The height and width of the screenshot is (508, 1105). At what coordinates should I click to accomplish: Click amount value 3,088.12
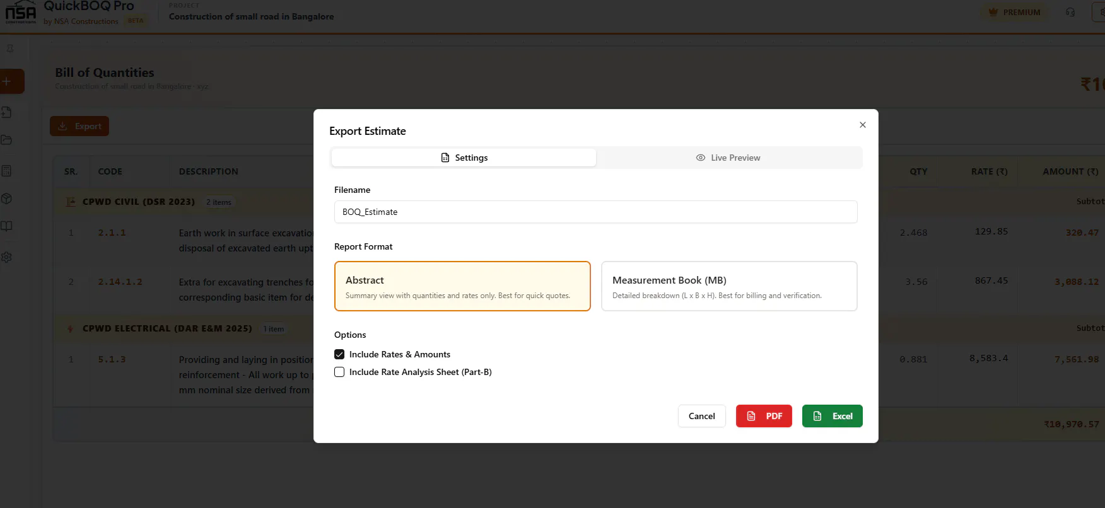coord(1077,282)
